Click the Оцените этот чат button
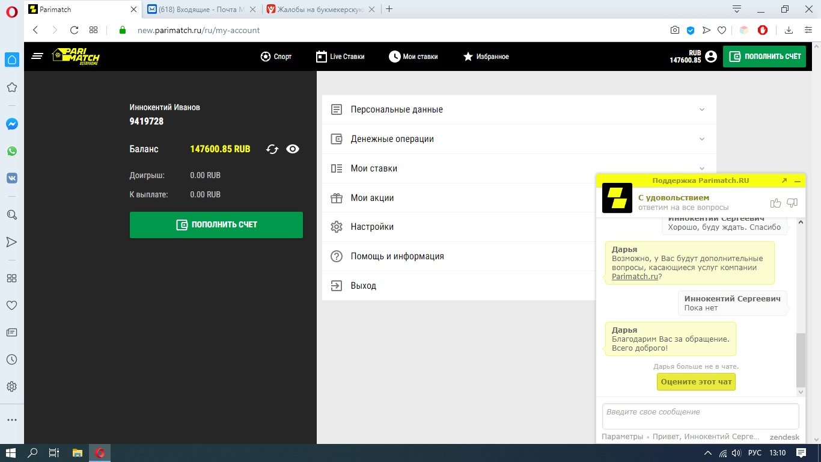Viewport: 821px width, 462px height. 696,382
